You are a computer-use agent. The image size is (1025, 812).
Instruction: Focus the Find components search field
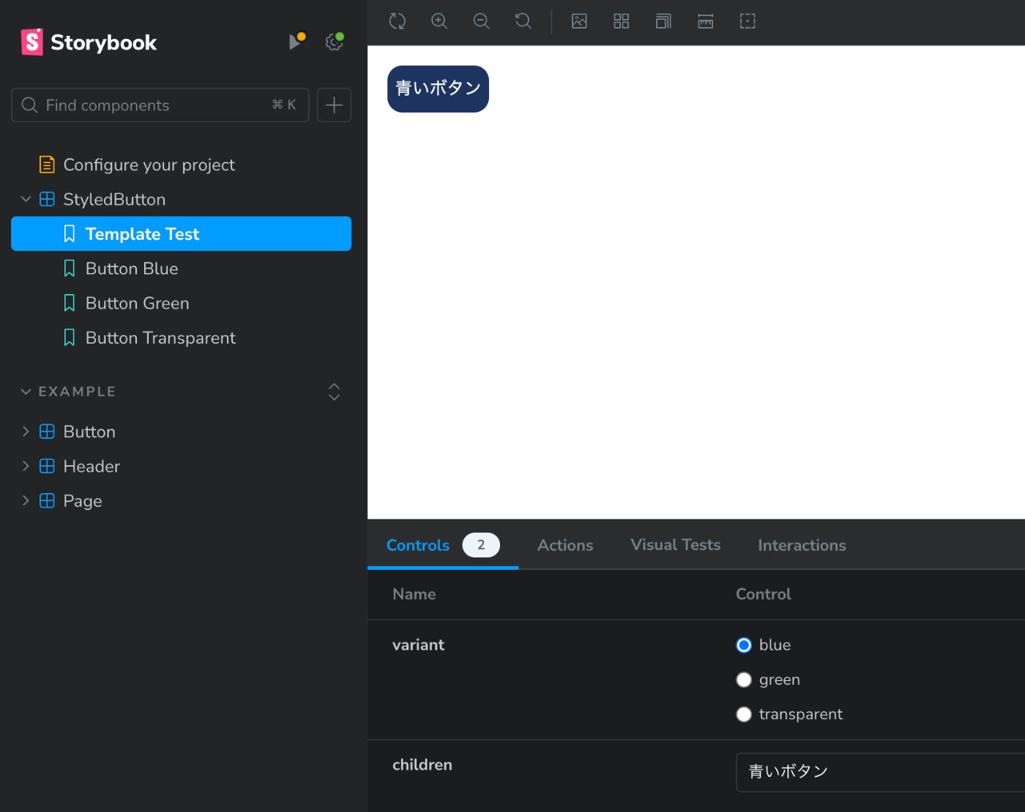click(160, 105)
